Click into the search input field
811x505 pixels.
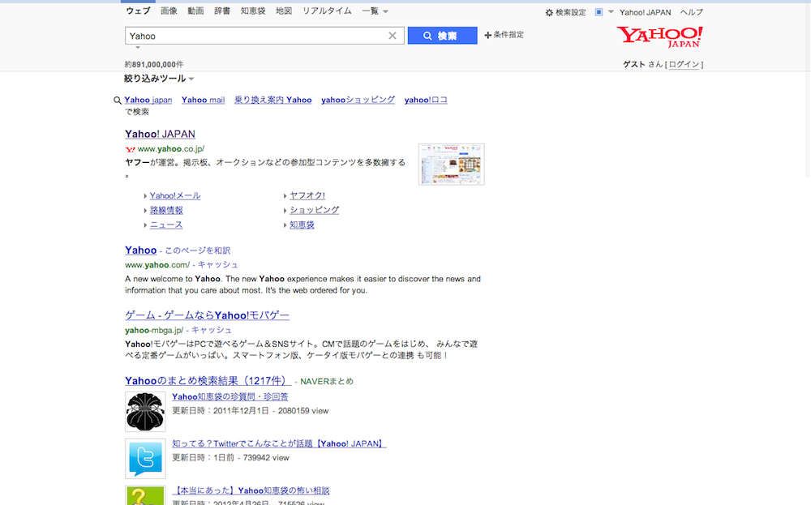pyautogui.click(x=255, y=36)
